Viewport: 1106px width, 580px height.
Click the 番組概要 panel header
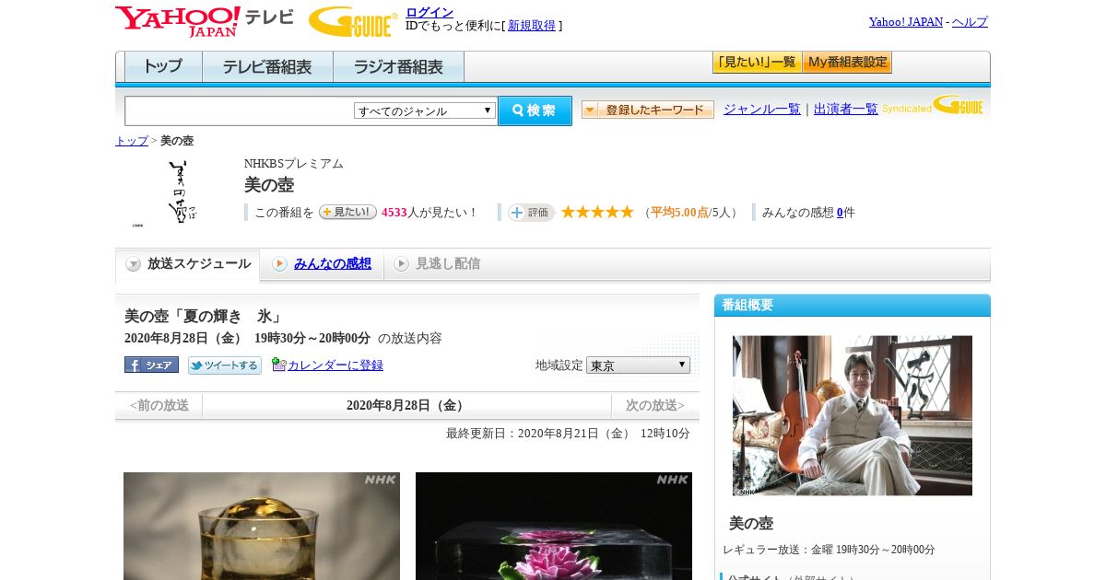coord(853,306)
